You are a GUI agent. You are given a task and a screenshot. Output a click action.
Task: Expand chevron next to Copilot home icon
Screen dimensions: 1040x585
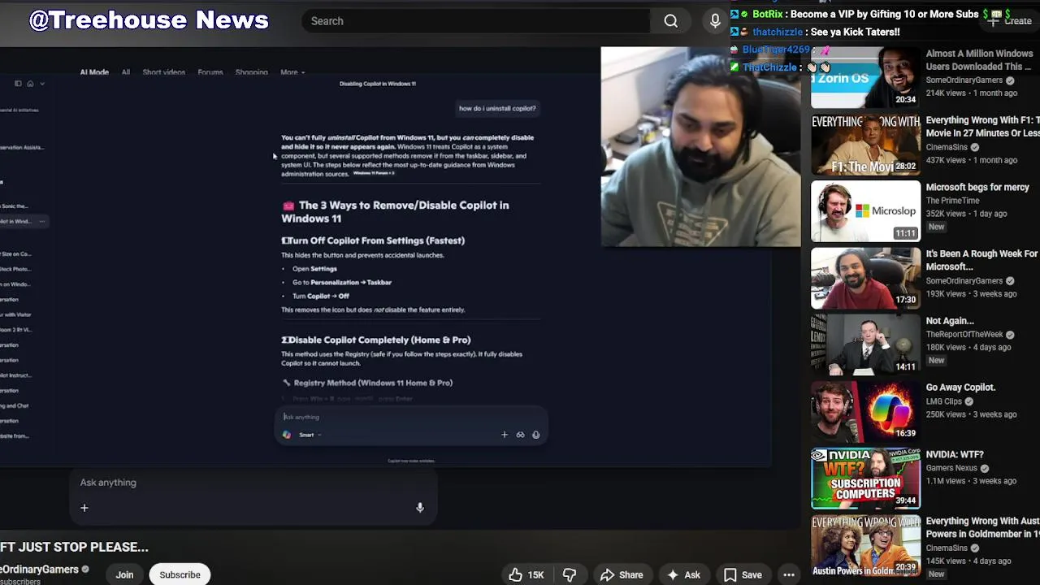pyautogui.click(x=42, y=83)
